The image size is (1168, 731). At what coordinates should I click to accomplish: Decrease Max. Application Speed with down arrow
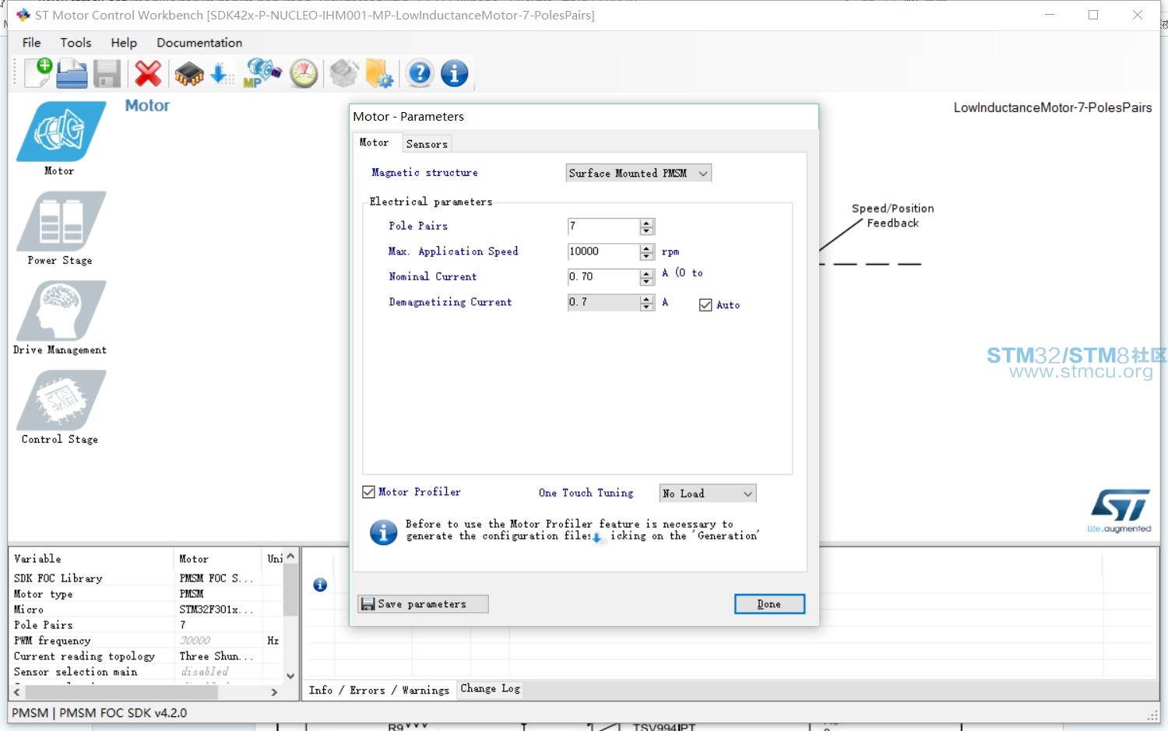pos(646,256)
